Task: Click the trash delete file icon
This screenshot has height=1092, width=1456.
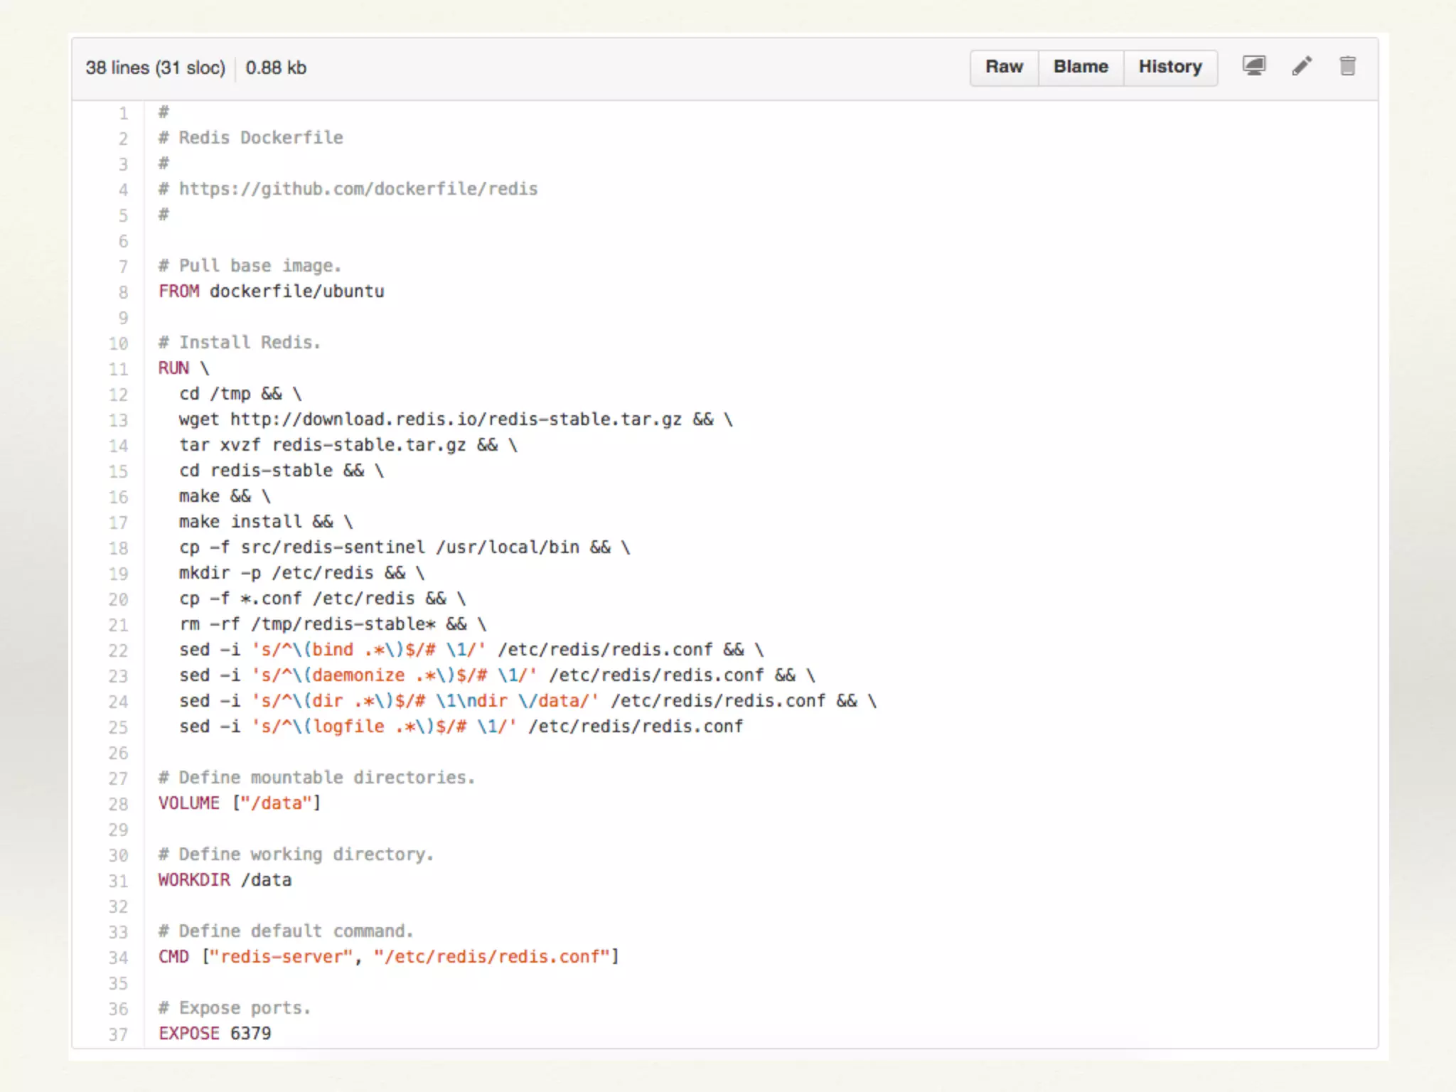Action: 1347,66
